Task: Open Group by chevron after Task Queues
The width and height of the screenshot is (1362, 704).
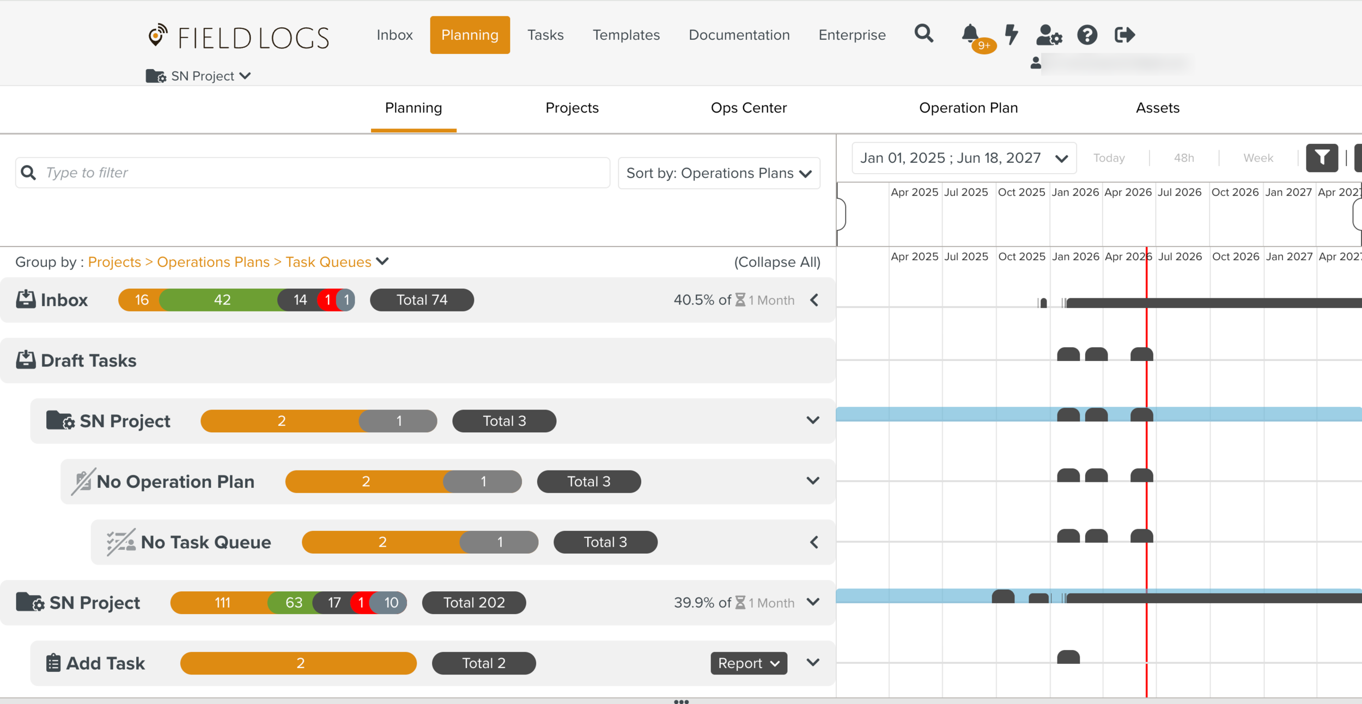Action: point(382,261)
